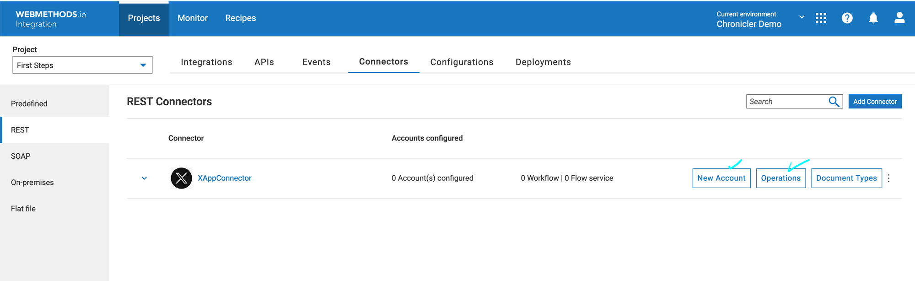
Task: Click the webMethods.io Integration logo
Action: (51, 19)
